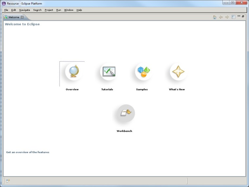The width and height of the screenshot is (249, 187).
Task: Click the fast view icon in status bar
Action: click(8, 181)
